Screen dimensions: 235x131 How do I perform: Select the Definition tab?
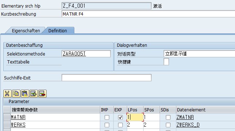point(58,30)
